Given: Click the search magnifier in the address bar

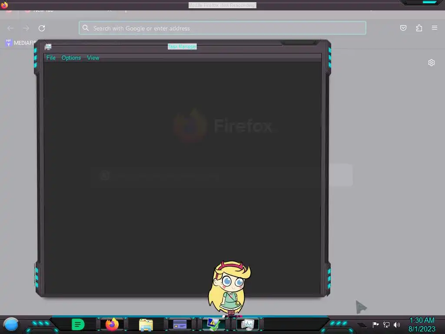Looking at the screenshot, I should [x=86, y=28].
